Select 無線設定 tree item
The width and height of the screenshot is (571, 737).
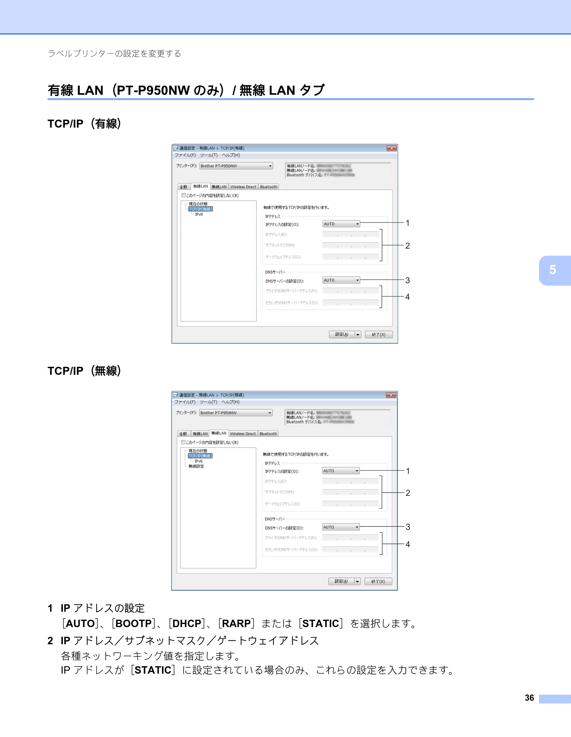(x=196, y=466)
